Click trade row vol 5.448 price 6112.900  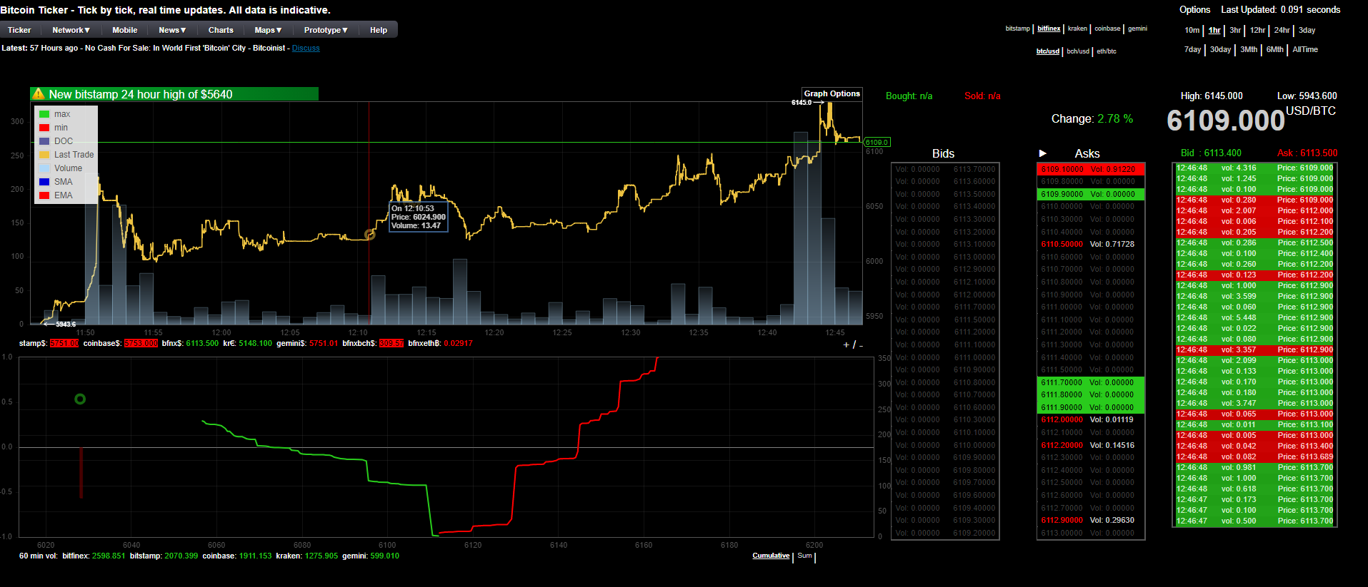[x=1254, y=317]
